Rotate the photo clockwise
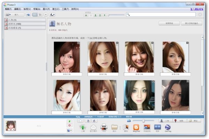 click(94, 121)
